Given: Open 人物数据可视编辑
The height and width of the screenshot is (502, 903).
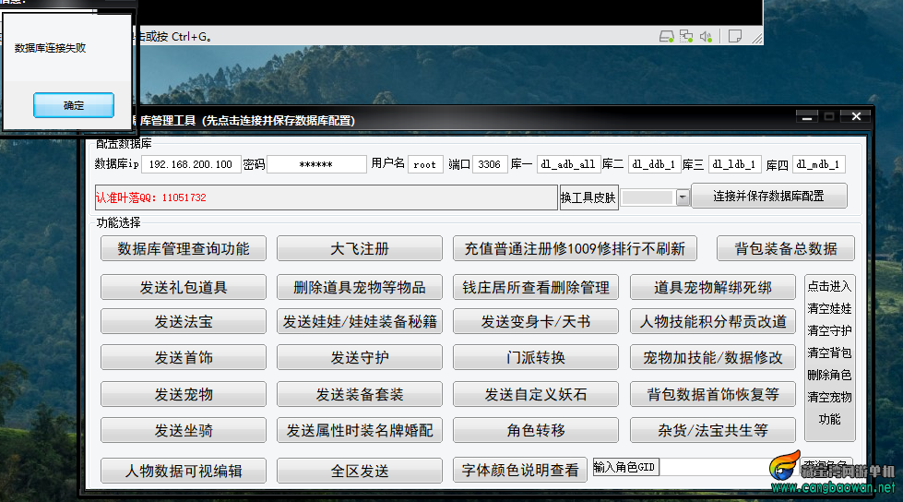Looking at the screenshot, I should tap(184, 471).
